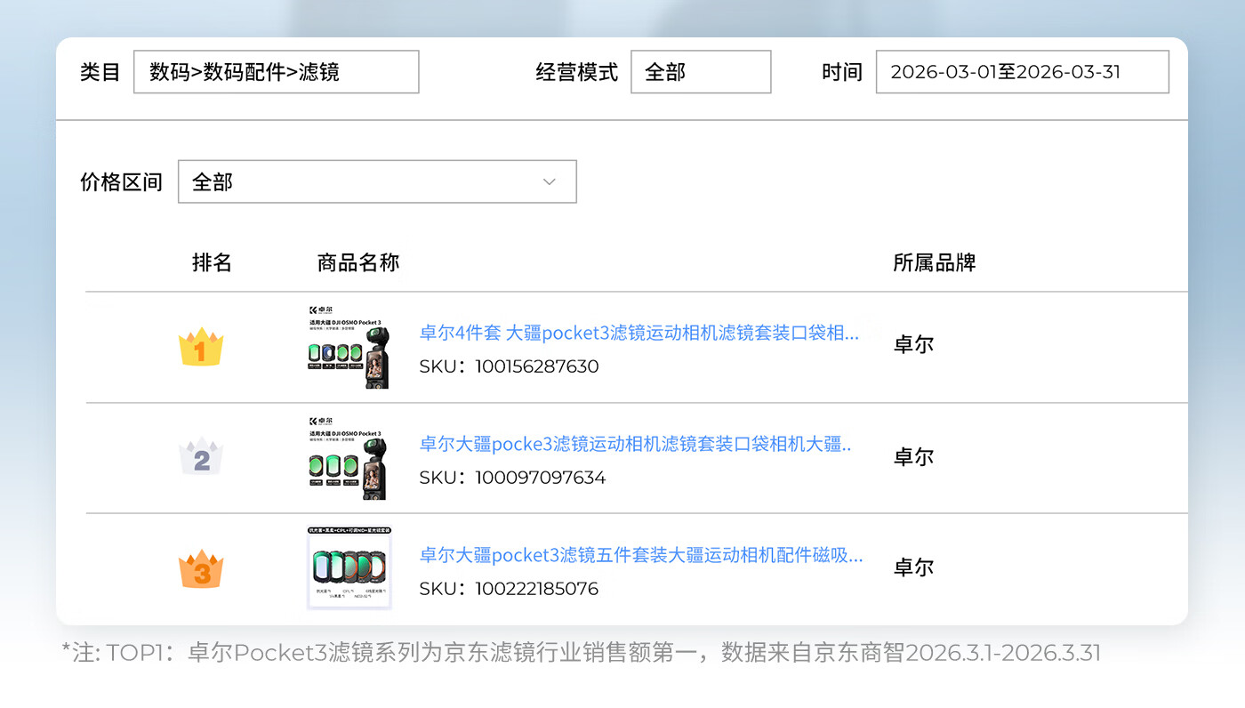The height and width of the screenshot is (708, 1245).
Task: Click the 时间 date range field
Action: pos(1022,72)
